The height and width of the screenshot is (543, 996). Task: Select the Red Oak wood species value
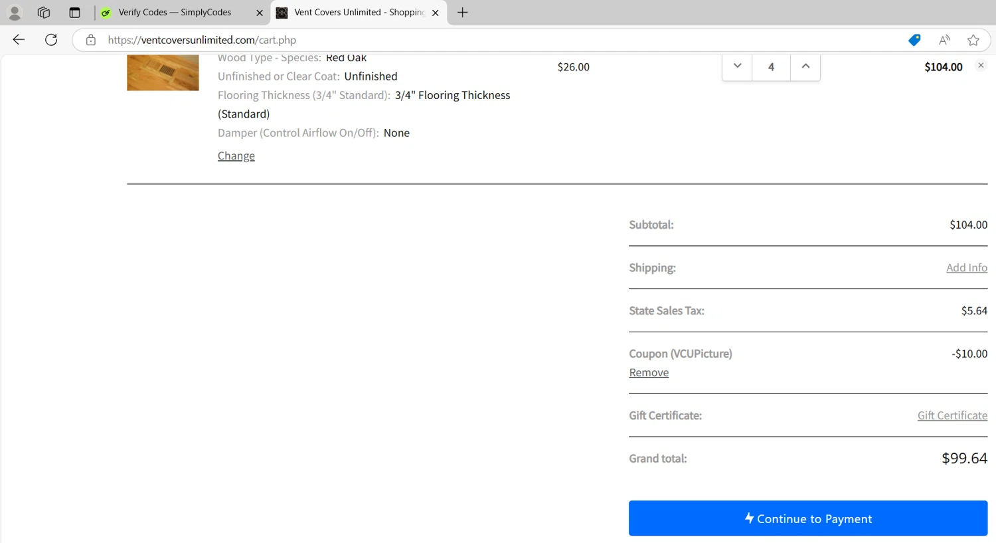tap(346, 58)
